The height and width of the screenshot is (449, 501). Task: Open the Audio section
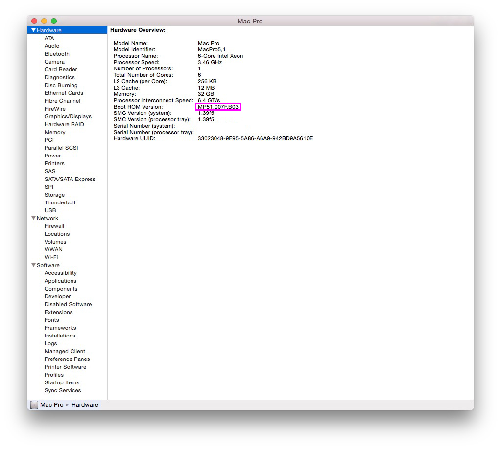point(52,46)
